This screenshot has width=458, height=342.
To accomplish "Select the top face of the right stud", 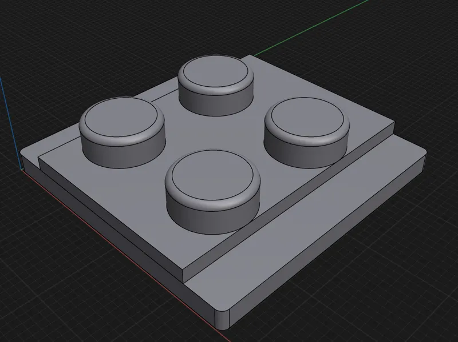I will pos(307,117).
